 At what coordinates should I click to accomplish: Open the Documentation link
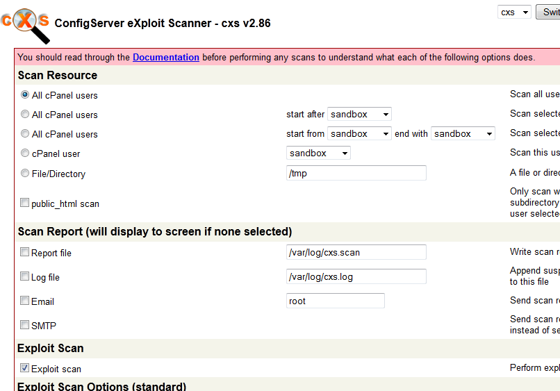point(166,57)
